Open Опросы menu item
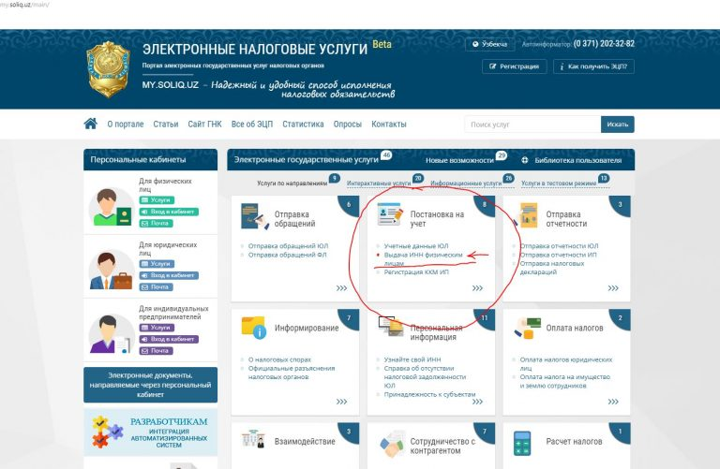 point(347,124)
